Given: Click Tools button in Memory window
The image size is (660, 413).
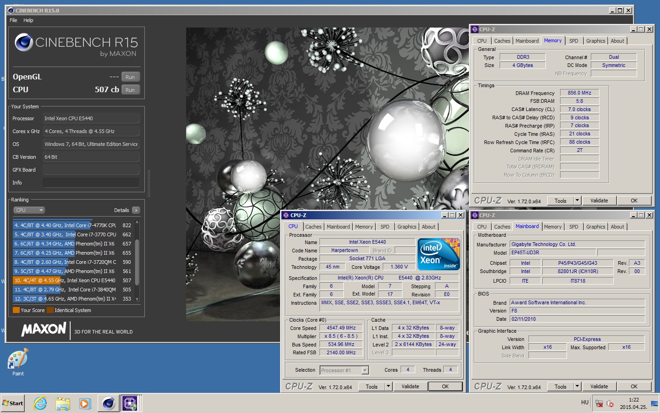Looking at the screenshot, I should [561, 201].
